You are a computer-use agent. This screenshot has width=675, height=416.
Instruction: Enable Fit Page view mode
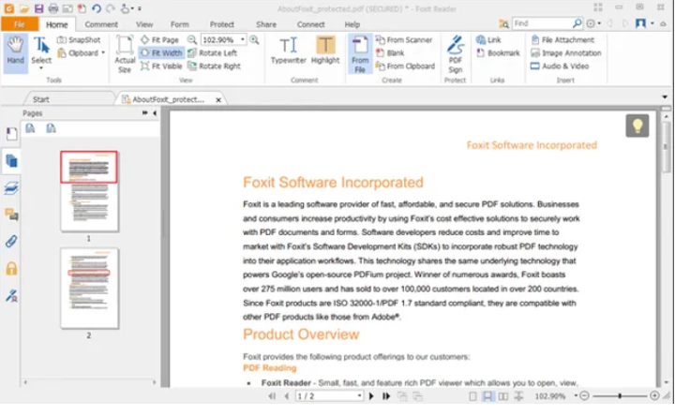[x=159, y=40]
